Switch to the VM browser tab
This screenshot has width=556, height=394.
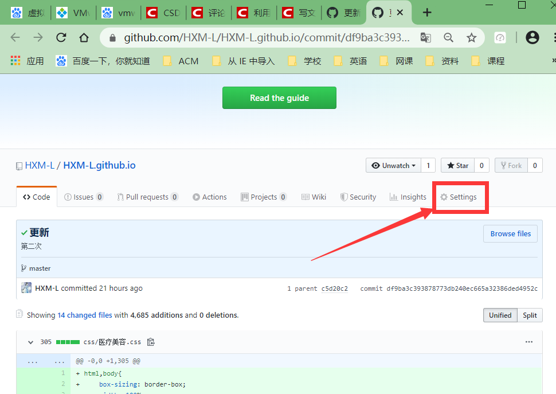tap(74, 13)
